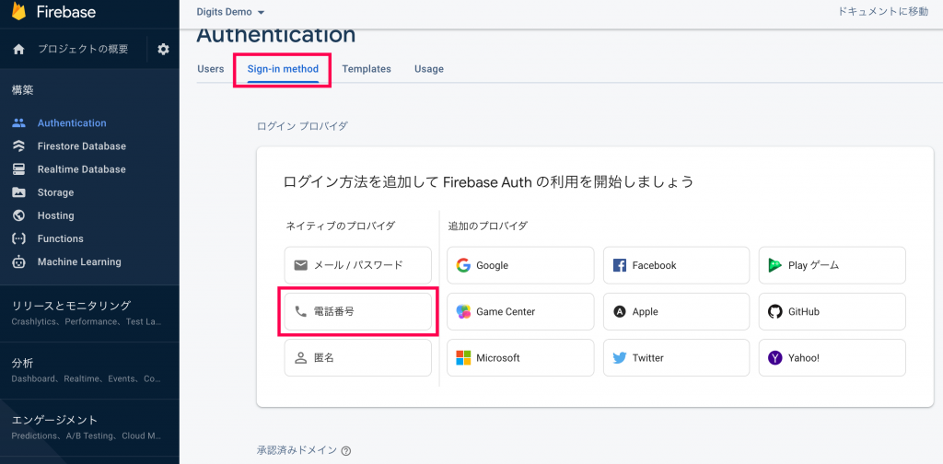
Task: Click the Microsoft logo icon
Action: point(463,358)
